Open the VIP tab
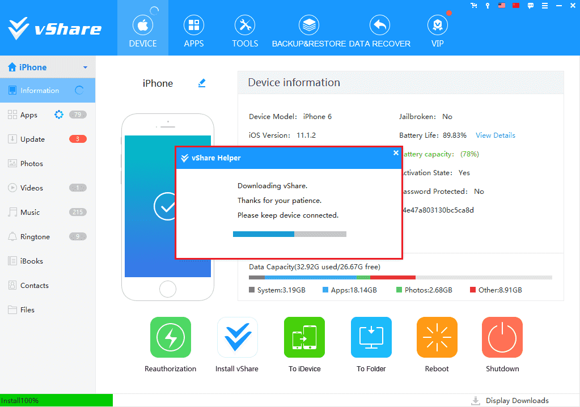 (x=437, y=31)
